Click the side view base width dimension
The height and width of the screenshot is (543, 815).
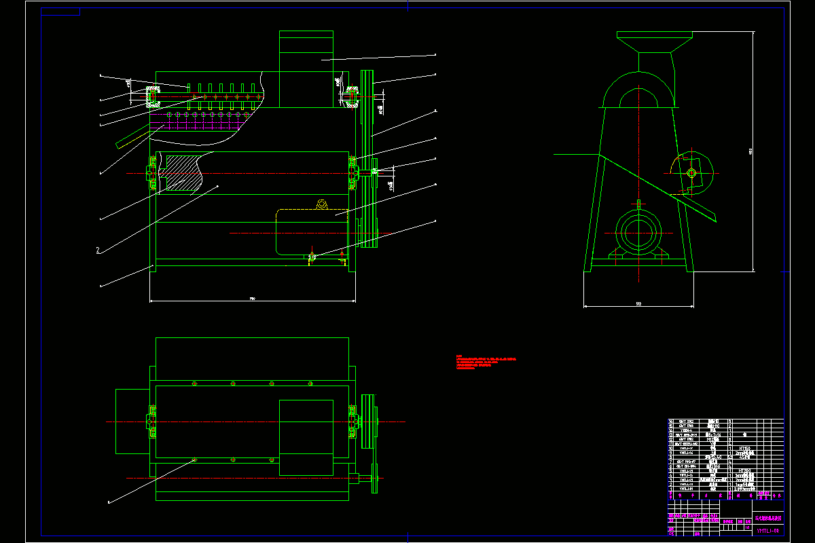[638, 305]
